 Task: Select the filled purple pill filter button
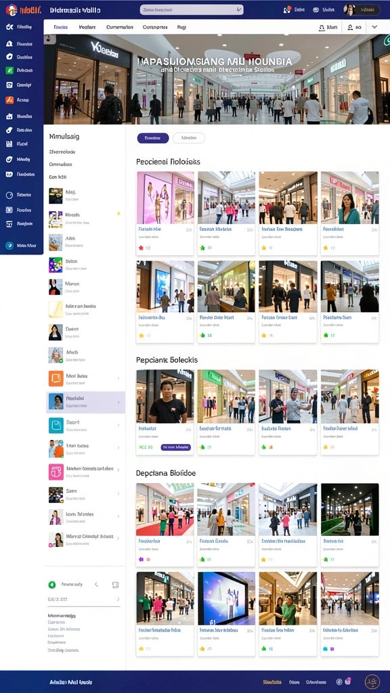pyautogui.click(x=153, y=138)
